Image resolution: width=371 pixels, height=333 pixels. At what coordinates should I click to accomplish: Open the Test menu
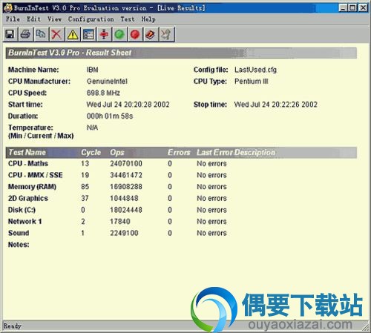128,19
